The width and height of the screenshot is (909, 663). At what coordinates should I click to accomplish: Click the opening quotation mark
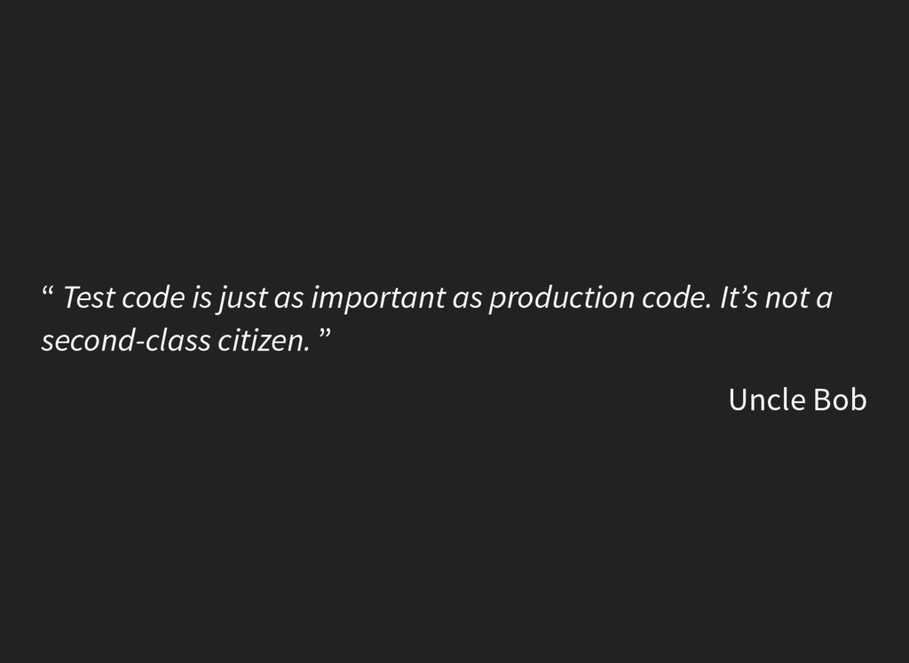pos(49,289)
